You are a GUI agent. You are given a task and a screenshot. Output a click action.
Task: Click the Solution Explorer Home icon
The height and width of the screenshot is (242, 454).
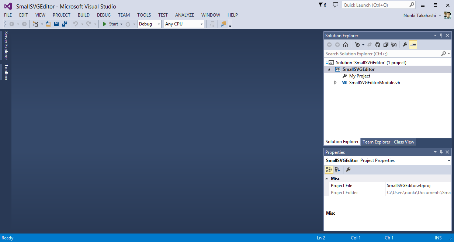(x=346, y=45)
